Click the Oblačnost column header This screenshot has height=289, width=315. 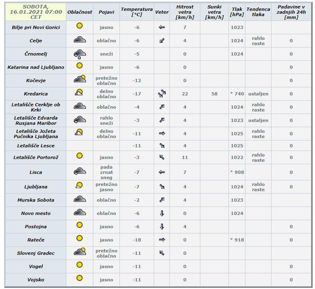[x=79, y=10]
